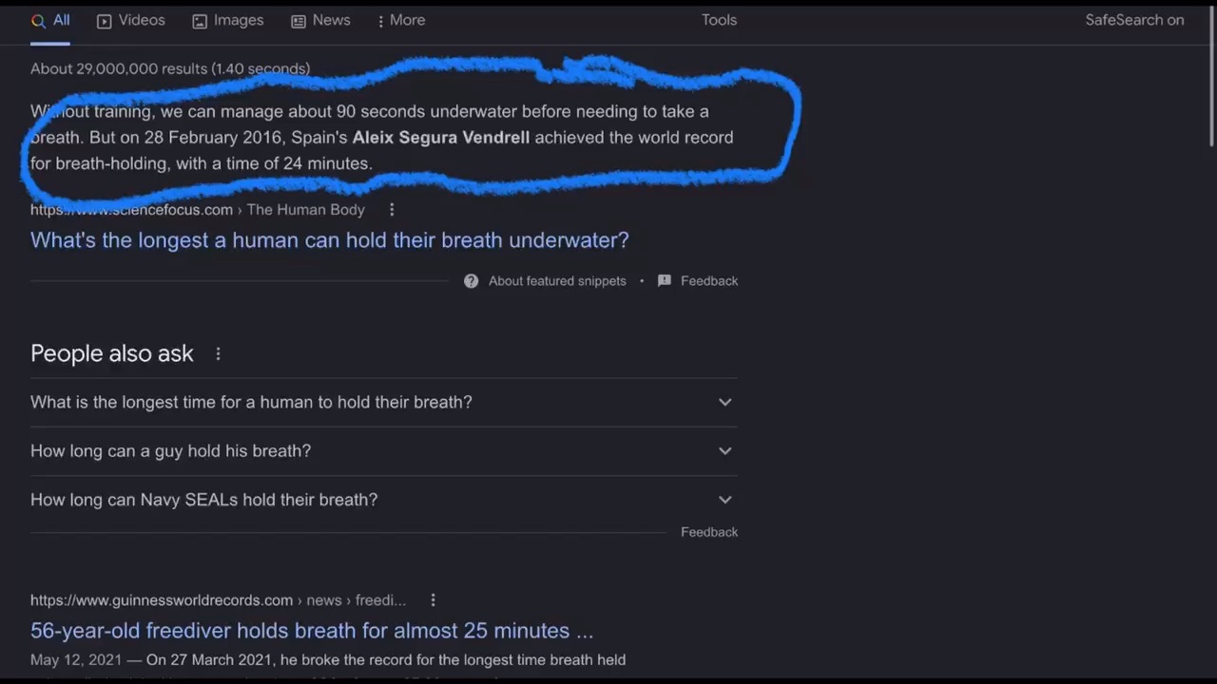Click the search magnifier icon on All tab
Screen dimensions: 1217x684
point(38,21)
